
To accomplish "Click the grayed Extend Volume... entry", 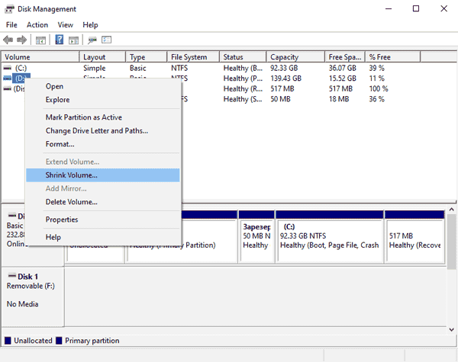I will pos(103,162).
